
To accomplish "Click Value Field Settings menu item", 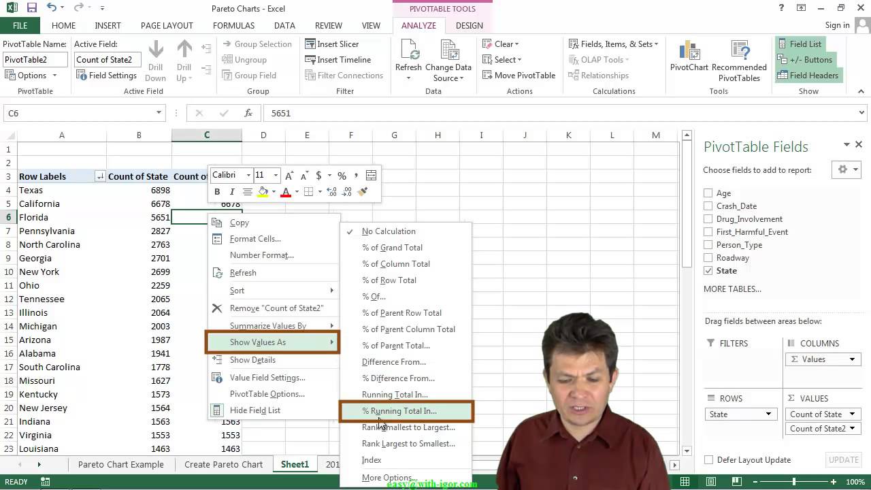I will [x=273, y=378].
